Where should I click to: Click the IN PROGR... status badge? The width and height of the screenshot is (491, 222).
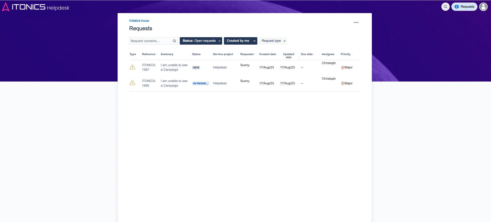(201, 84)
